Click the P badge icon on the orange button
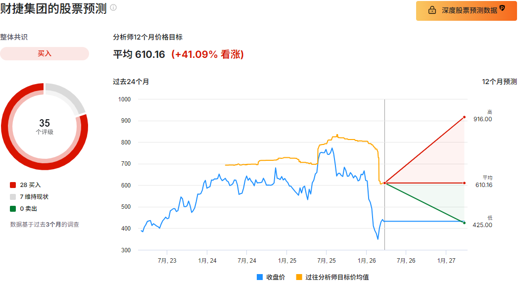This screenshot has height=282, width=520. [x=502, y=8]
